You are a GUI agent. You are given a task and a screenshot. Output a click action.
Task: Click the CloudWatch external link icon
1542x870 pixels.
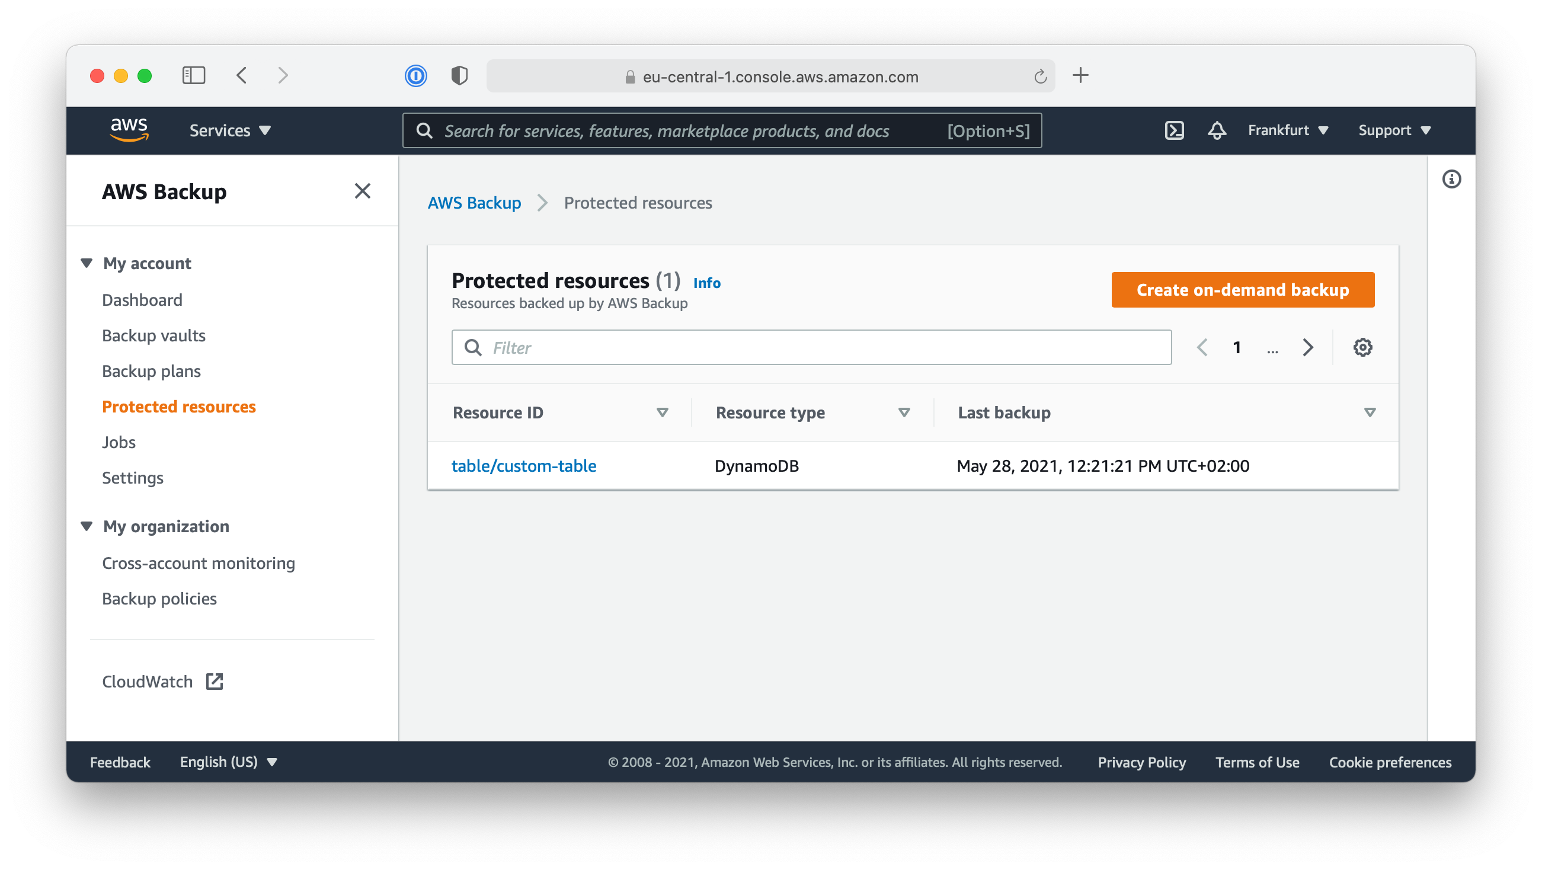pos(215,682)
